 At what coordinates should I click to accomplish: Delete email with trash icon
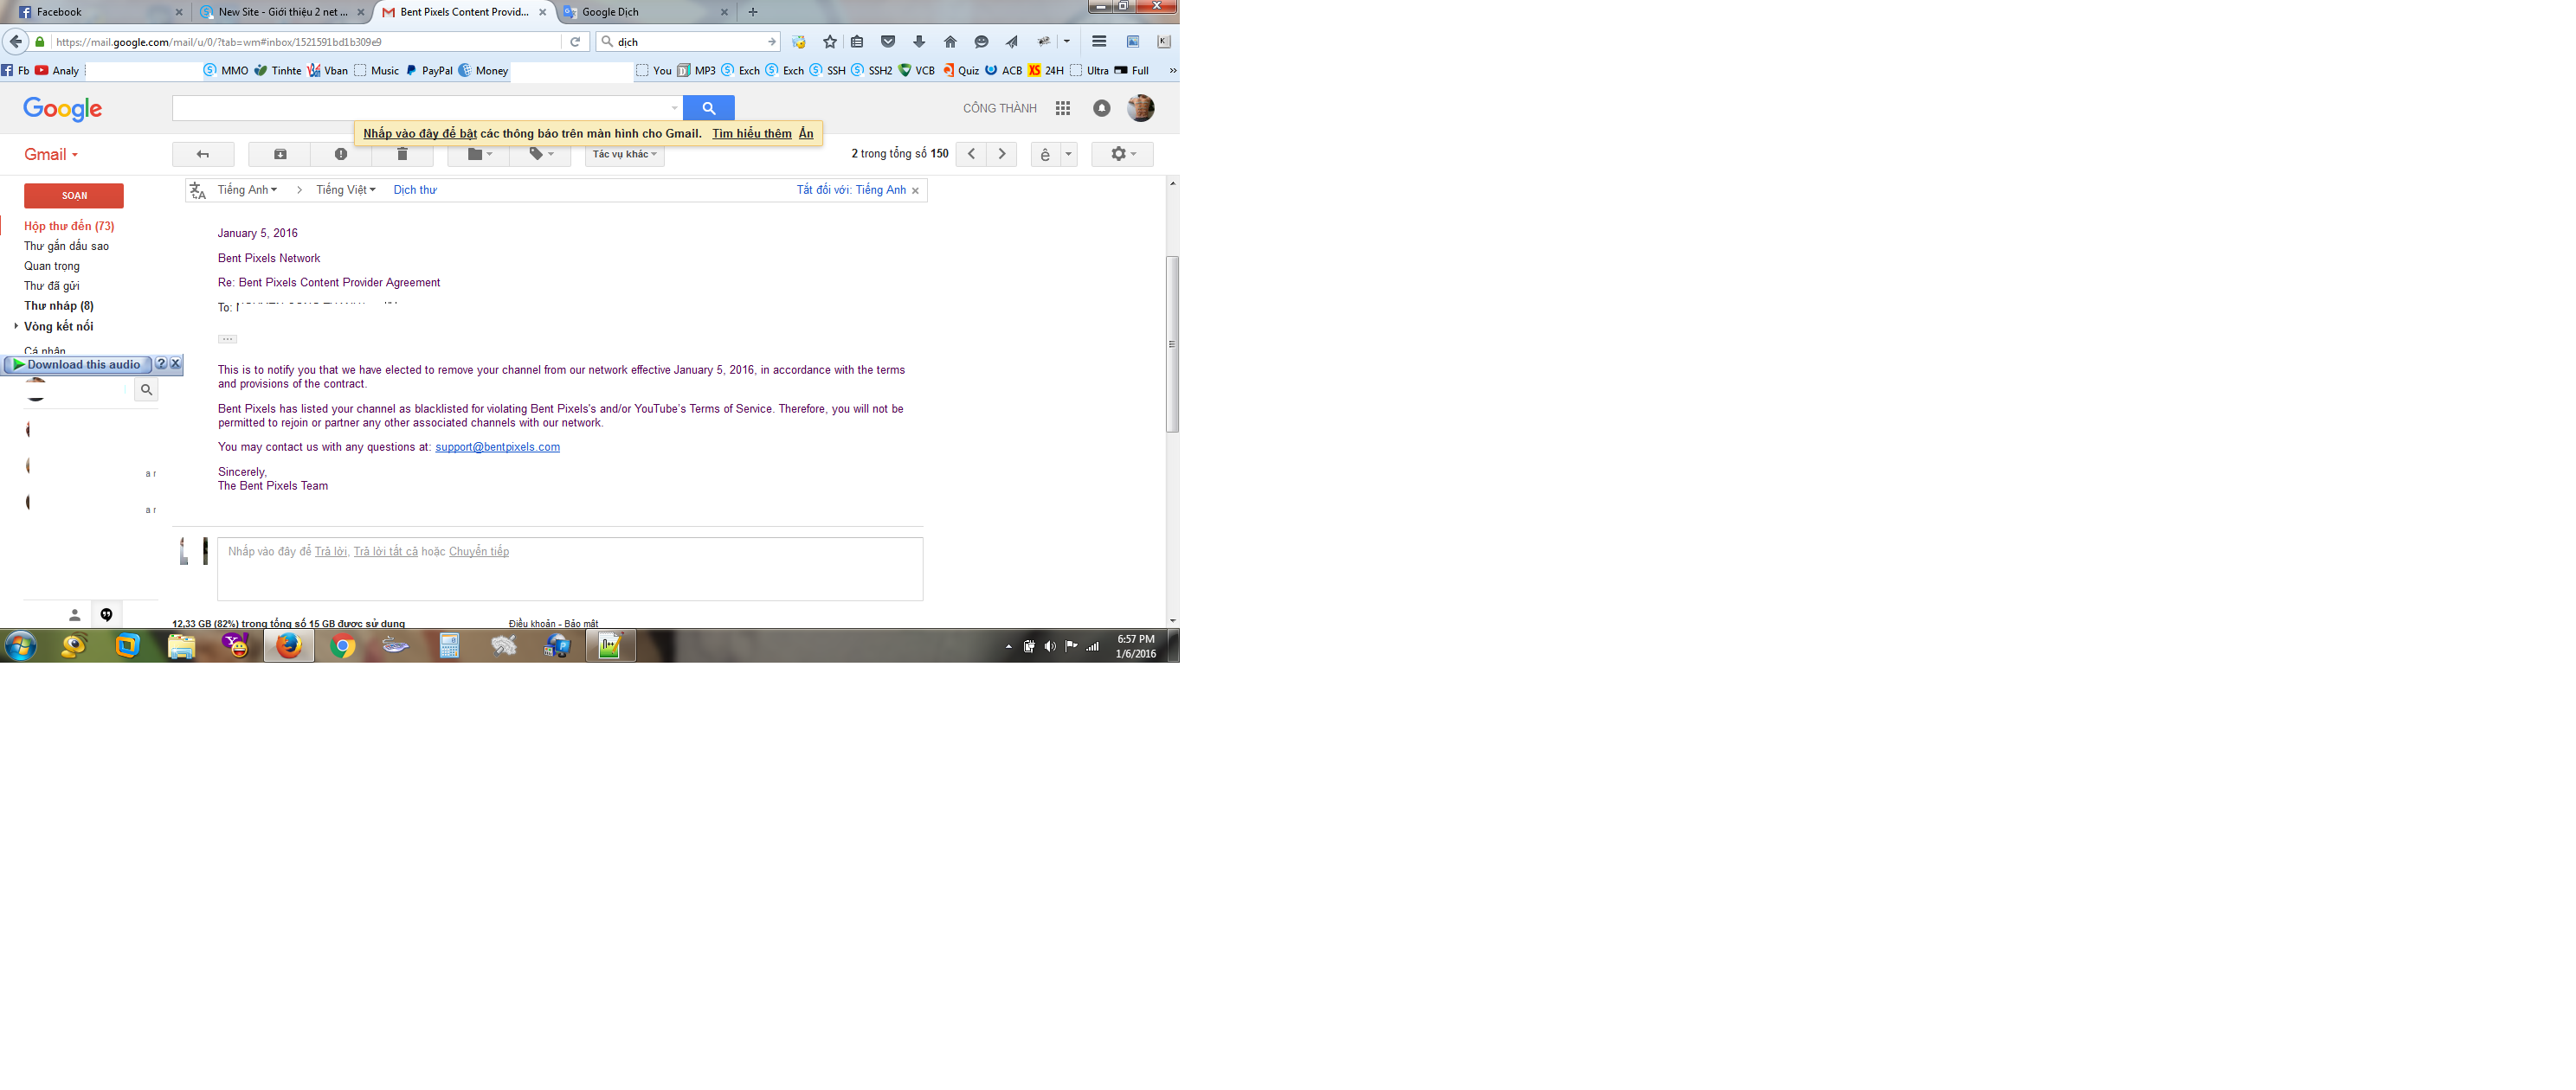click(x=402, y=154)
